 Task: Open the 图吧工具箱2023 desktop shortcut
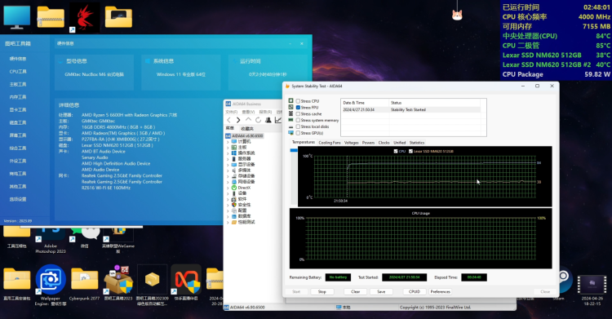click(x=118, y=281)
